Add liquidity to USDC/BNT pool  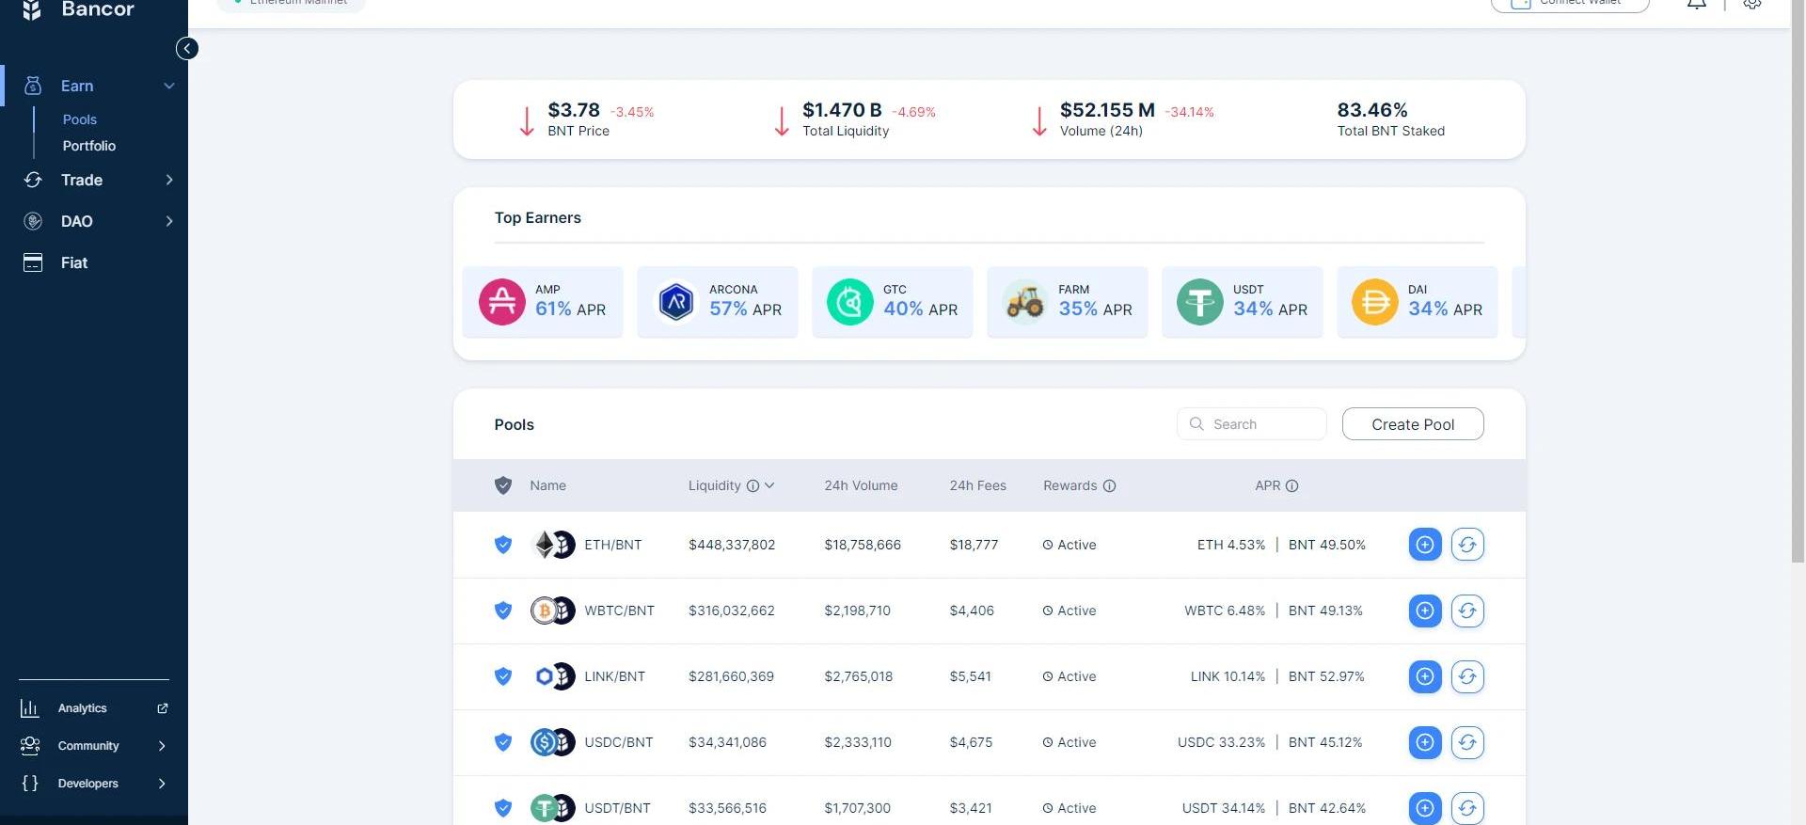coord(1425,742)
